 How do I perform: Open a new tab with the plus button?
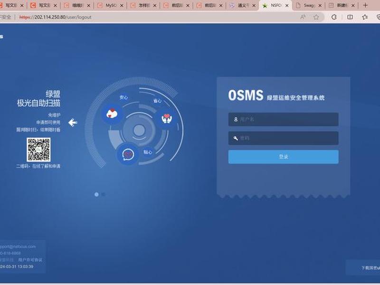pos(365,5)
